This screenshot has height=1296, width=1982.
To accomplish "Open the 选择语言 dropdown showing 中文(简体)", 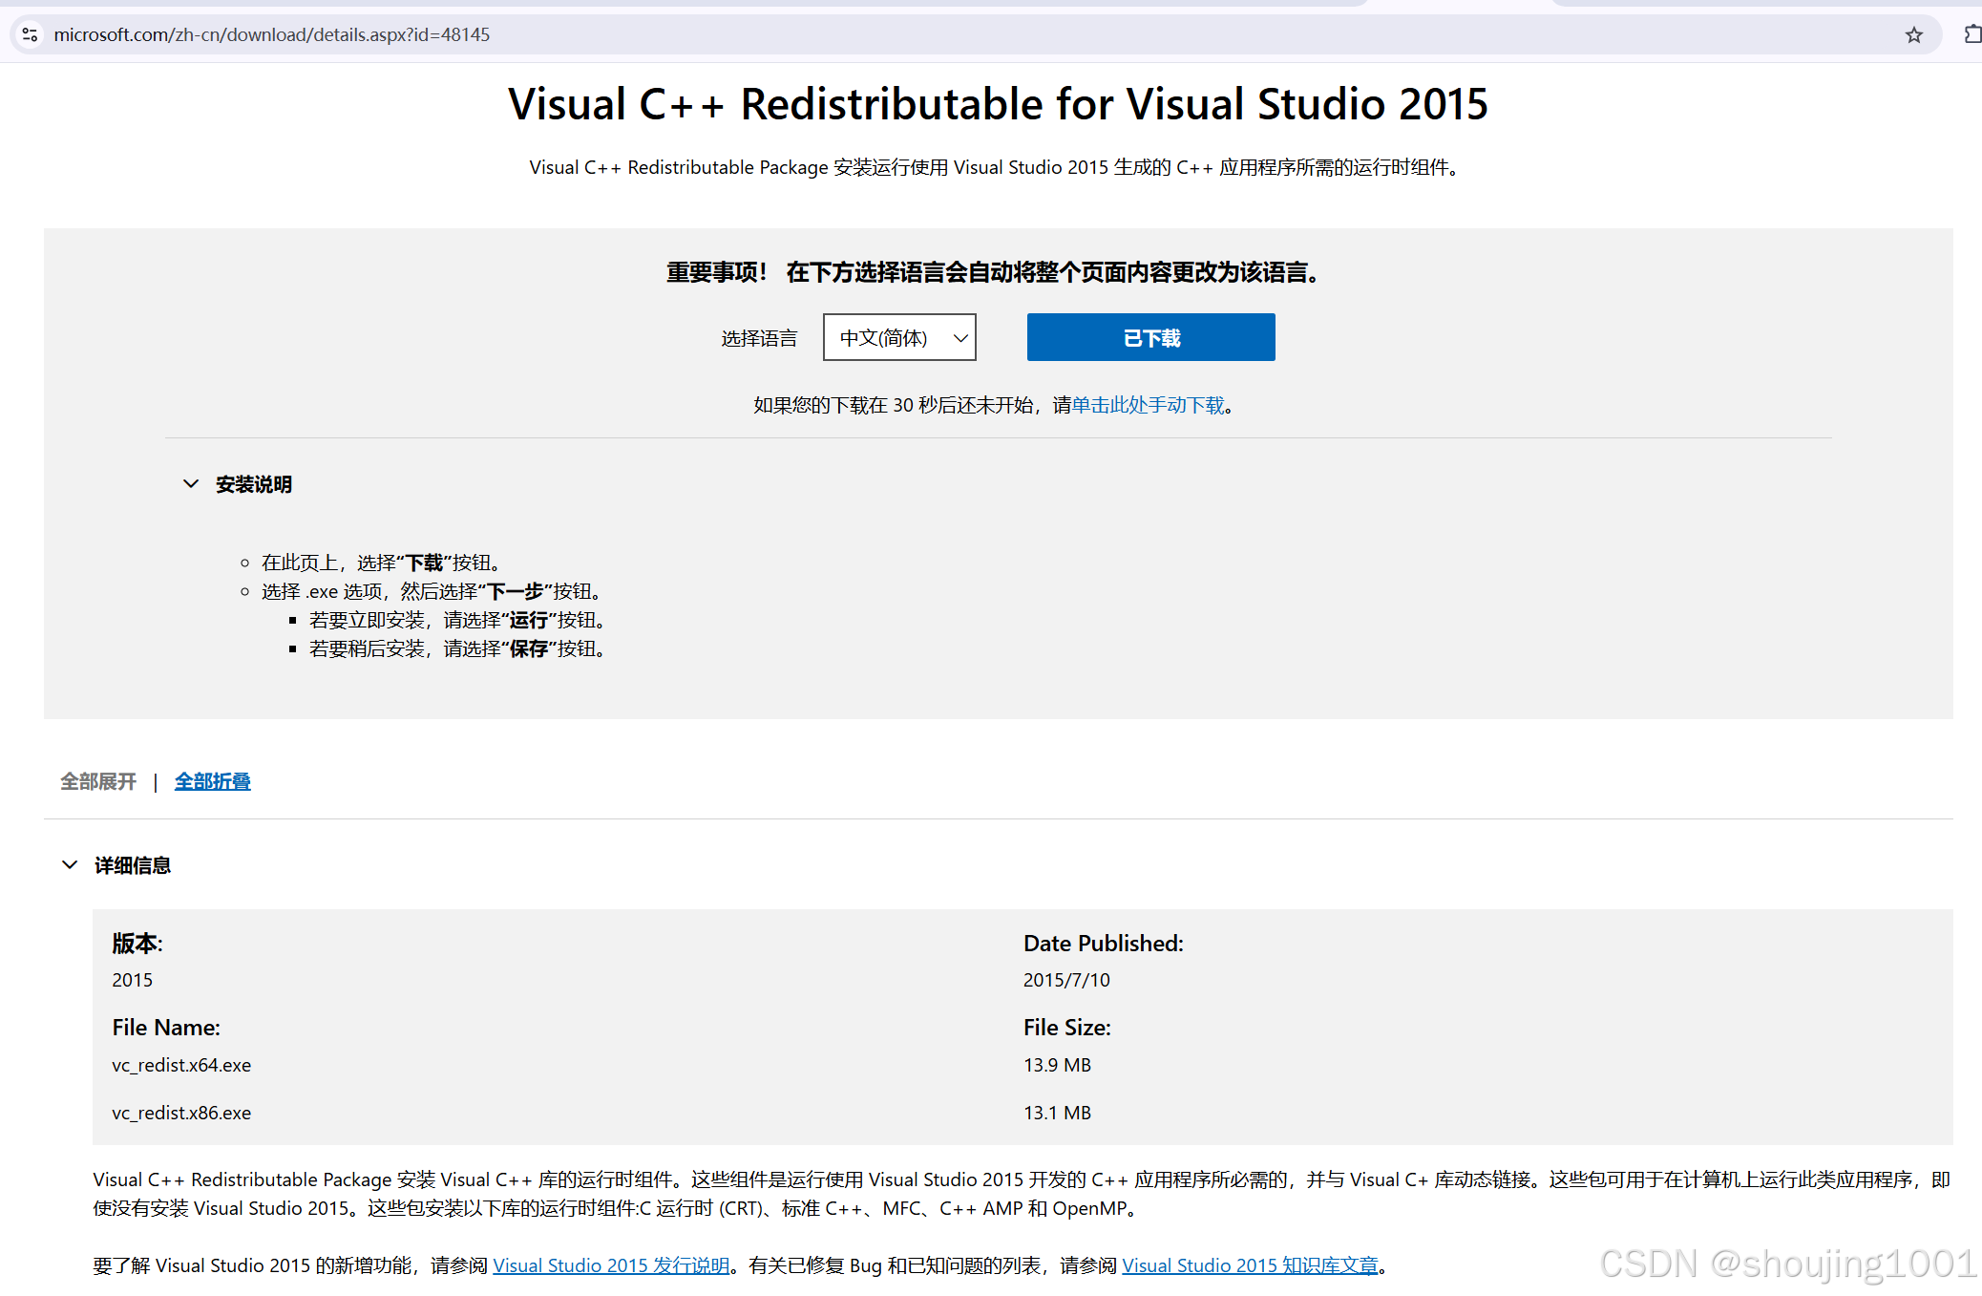I will [x=899, y=337].
